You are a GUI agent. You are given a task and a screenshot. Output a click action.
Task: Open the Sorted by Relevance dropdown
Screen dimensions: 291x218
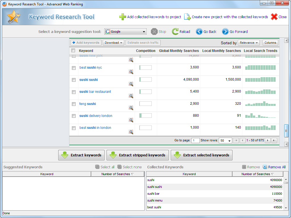coord(249,43)
